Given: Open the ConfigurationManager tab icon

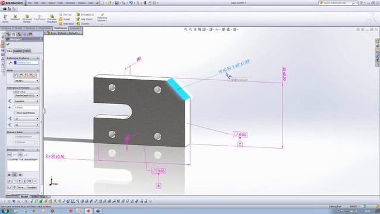Looking at the screenshot, I should point(19,34).
